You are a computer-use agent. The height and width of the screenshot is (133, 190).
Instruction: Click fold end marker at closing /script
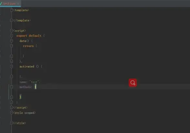point(12,107)
